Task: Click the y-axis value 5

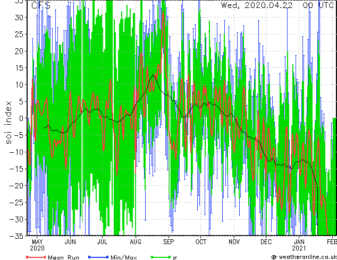Action: [x=21, y=101]
